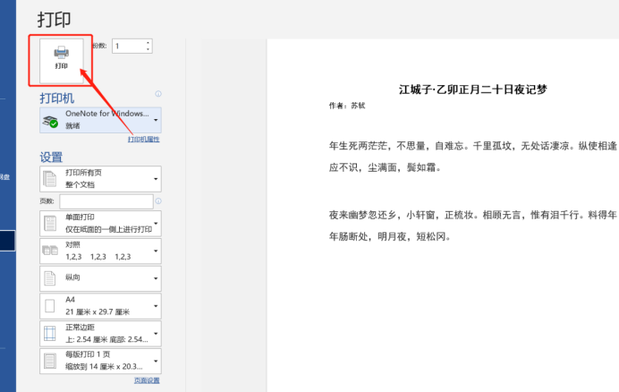619x392 pixels.
Task: Open the 打印所有页 page range dropdown
Action: point(101,179)
